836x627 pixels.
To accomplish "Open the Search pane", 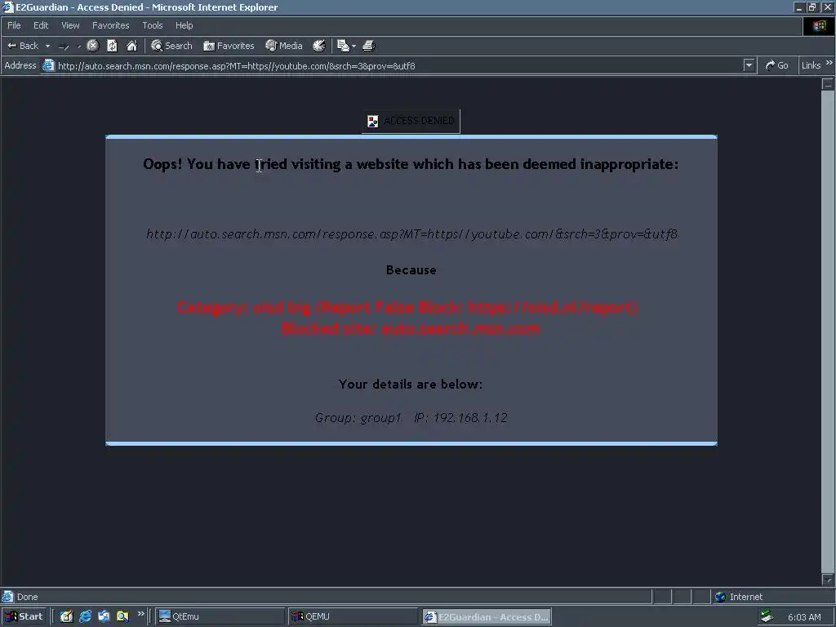I will (x=171, y=46).
